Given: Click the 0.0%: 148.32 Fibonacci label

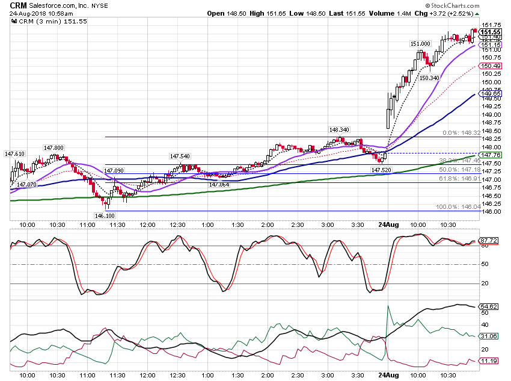Looking at the screenshot, I should click(x=461, y=133).
